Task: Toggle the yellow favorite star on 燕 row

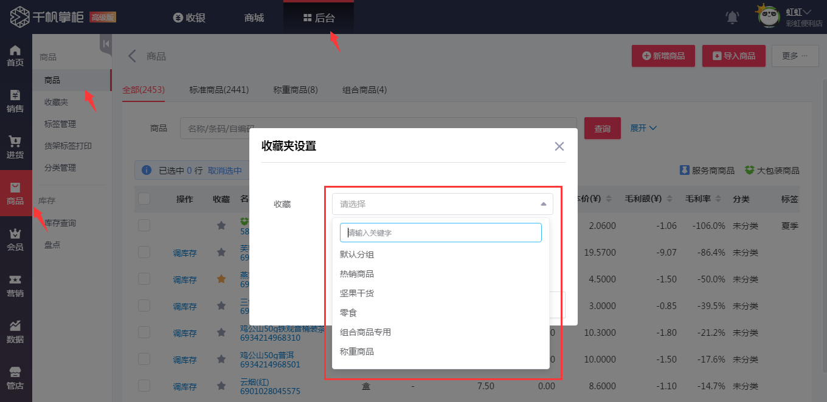Action: [221, 279]
